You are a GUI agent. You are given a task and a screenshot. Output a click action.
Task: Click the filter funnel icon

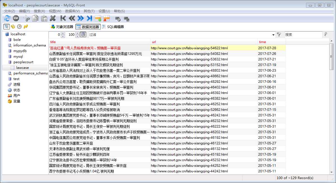coord(279,35)
